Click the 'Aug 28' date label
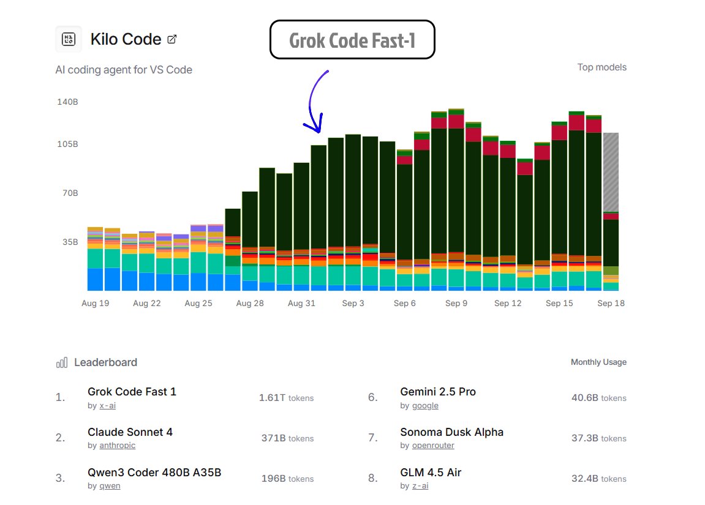The height and width of the screenshot is (505, 705). 250,303
